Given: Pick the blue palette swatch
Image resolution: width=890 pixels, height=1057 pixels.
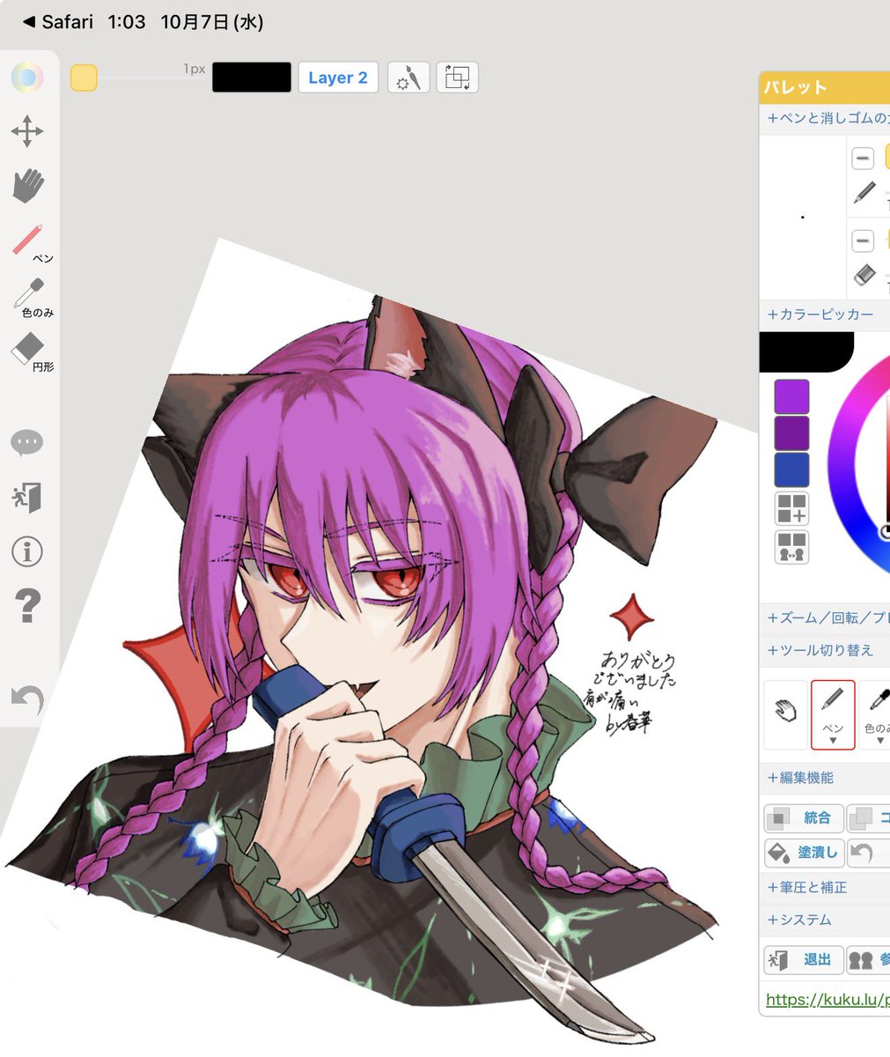Looking at the screenshot, I should tap(791, 470).
